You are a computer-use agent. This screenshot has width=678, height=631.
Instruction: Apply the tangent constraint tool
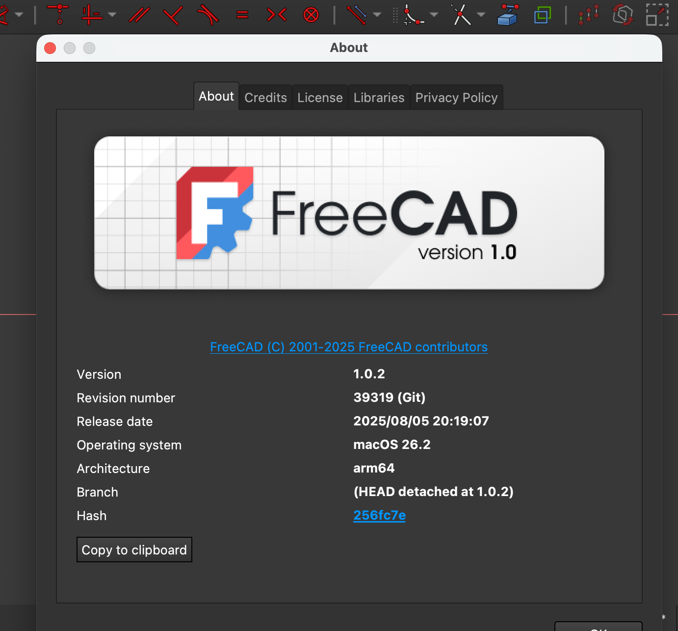point(208,15)
